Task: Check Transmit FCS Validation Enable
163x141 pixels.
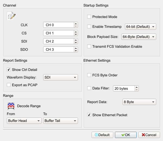Action: coord(89,46)
